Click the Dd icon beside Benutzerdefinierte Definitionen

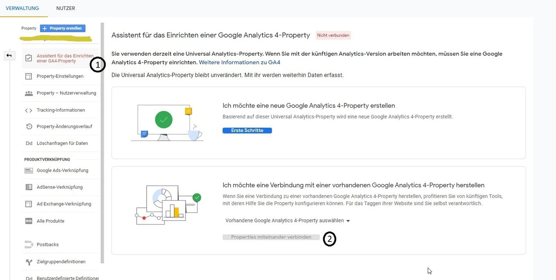point(29,278)
